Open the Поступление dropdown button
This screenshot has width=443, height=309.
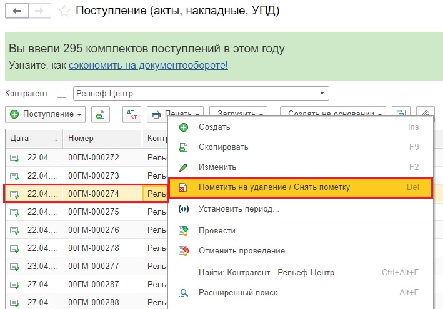pos(46,114)
